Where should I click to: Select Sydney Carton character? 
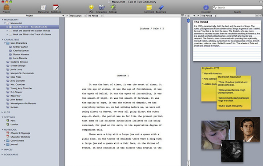[x=21, y=47]
